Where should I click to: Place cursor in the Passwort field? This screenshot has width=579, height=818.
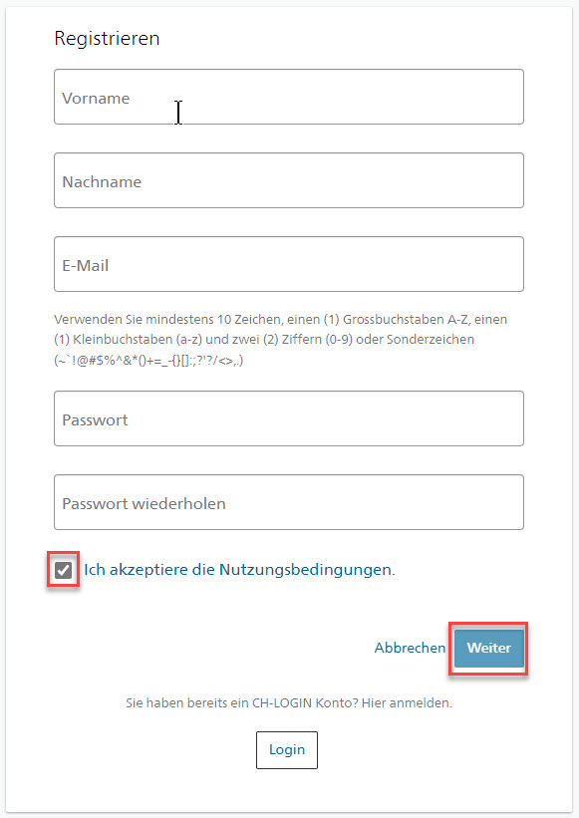(288, 418)
